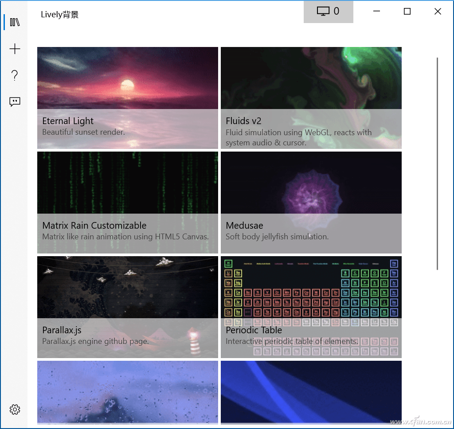
Task: Maximize the Lively window
Action: tap(407, 12)
